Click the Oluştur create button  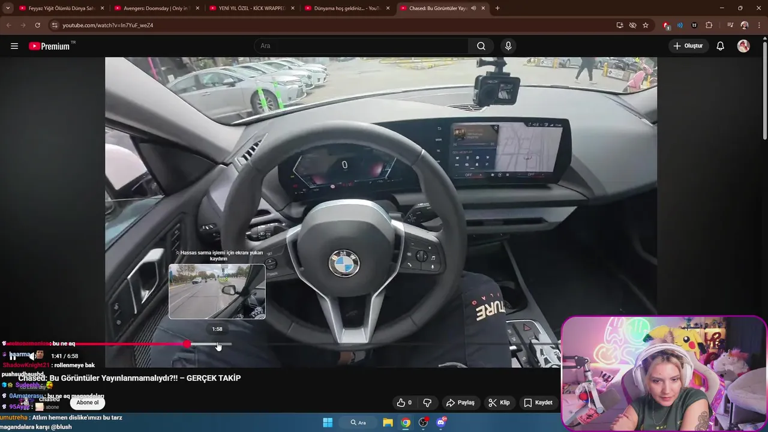pos(688,46)
